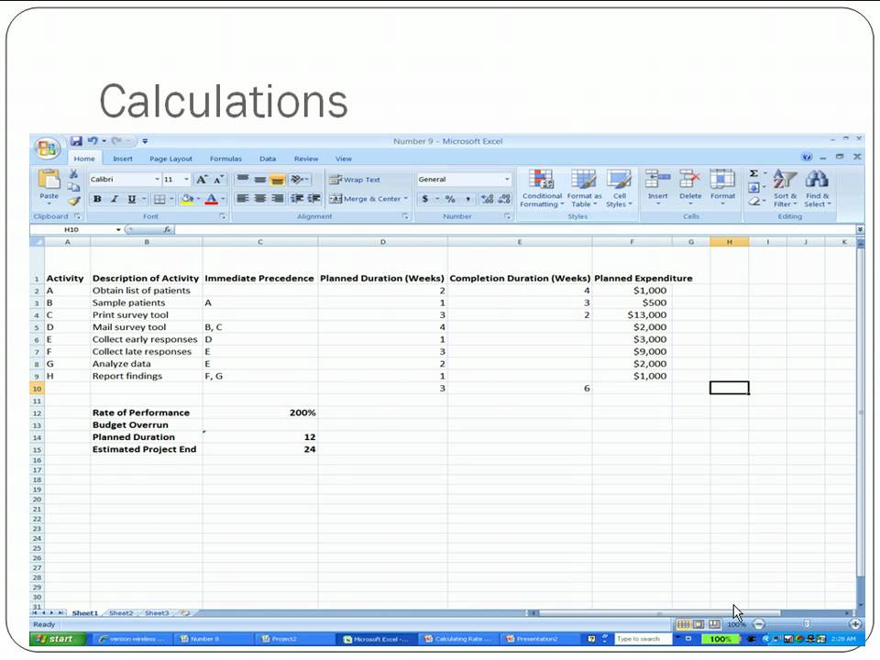Image resolution: width=880 pixels, height=660 pixels.
Task: Click the Comma Style icon
Action: tap(467, 199)
